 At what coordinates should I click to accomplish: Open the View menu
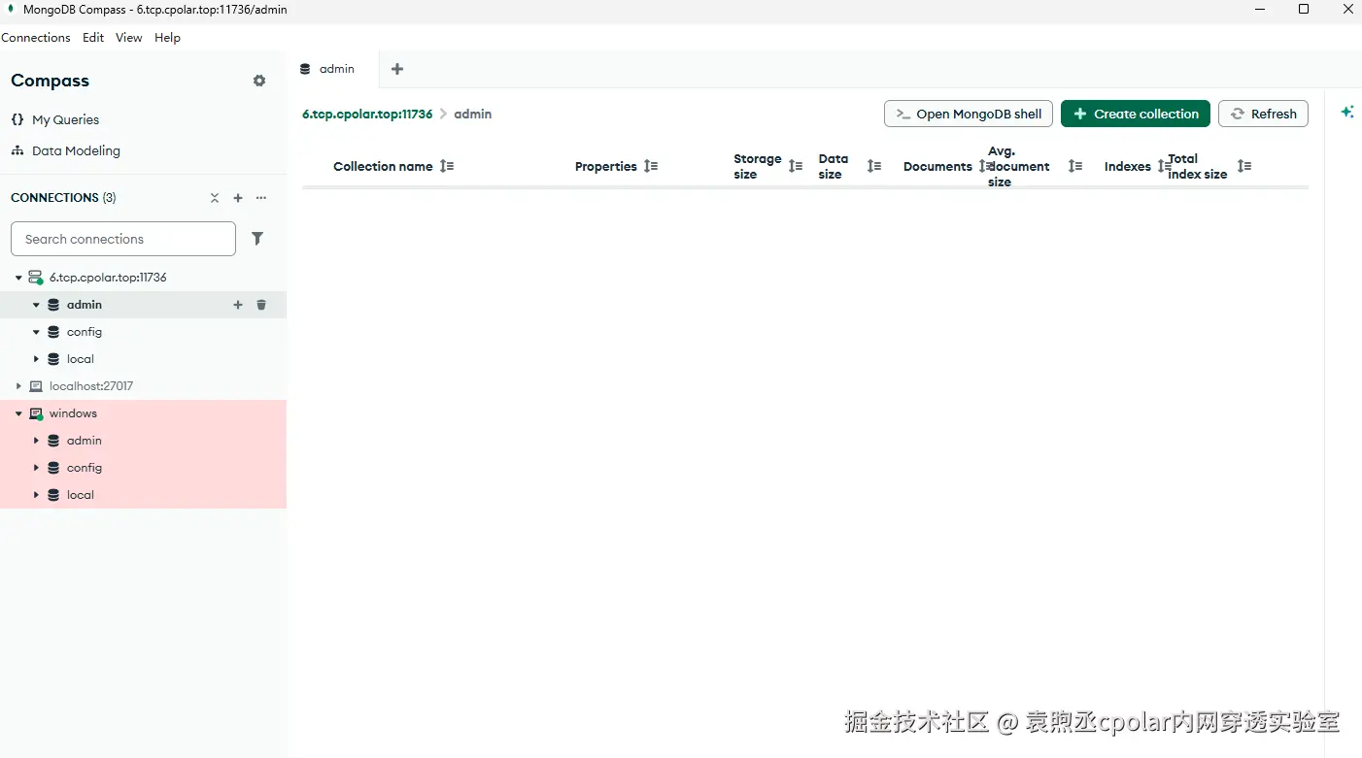point(128,38)
